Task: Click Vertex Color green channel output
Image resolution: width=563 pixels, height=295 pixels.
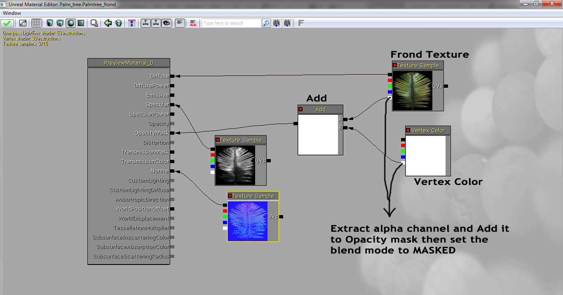Action: [x=403, y=151]
